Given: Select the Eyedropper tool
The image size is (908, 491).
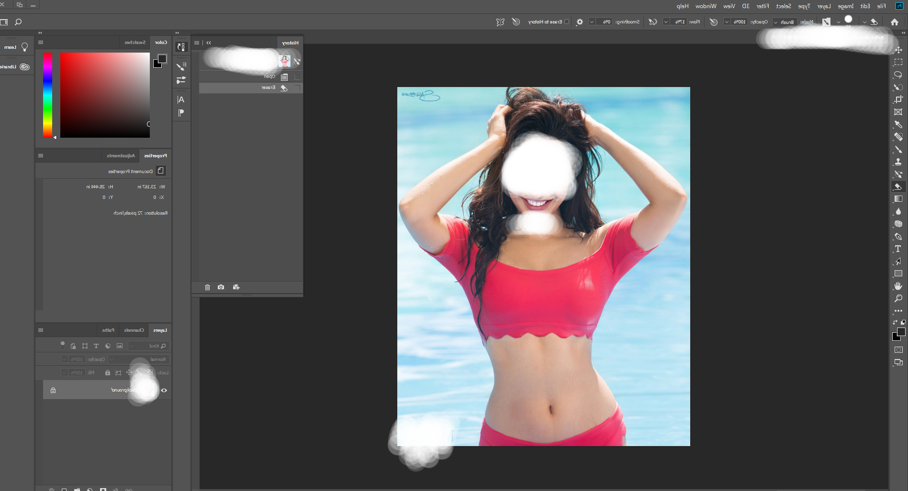Looking at the screenshot, I should coord(898,124).
